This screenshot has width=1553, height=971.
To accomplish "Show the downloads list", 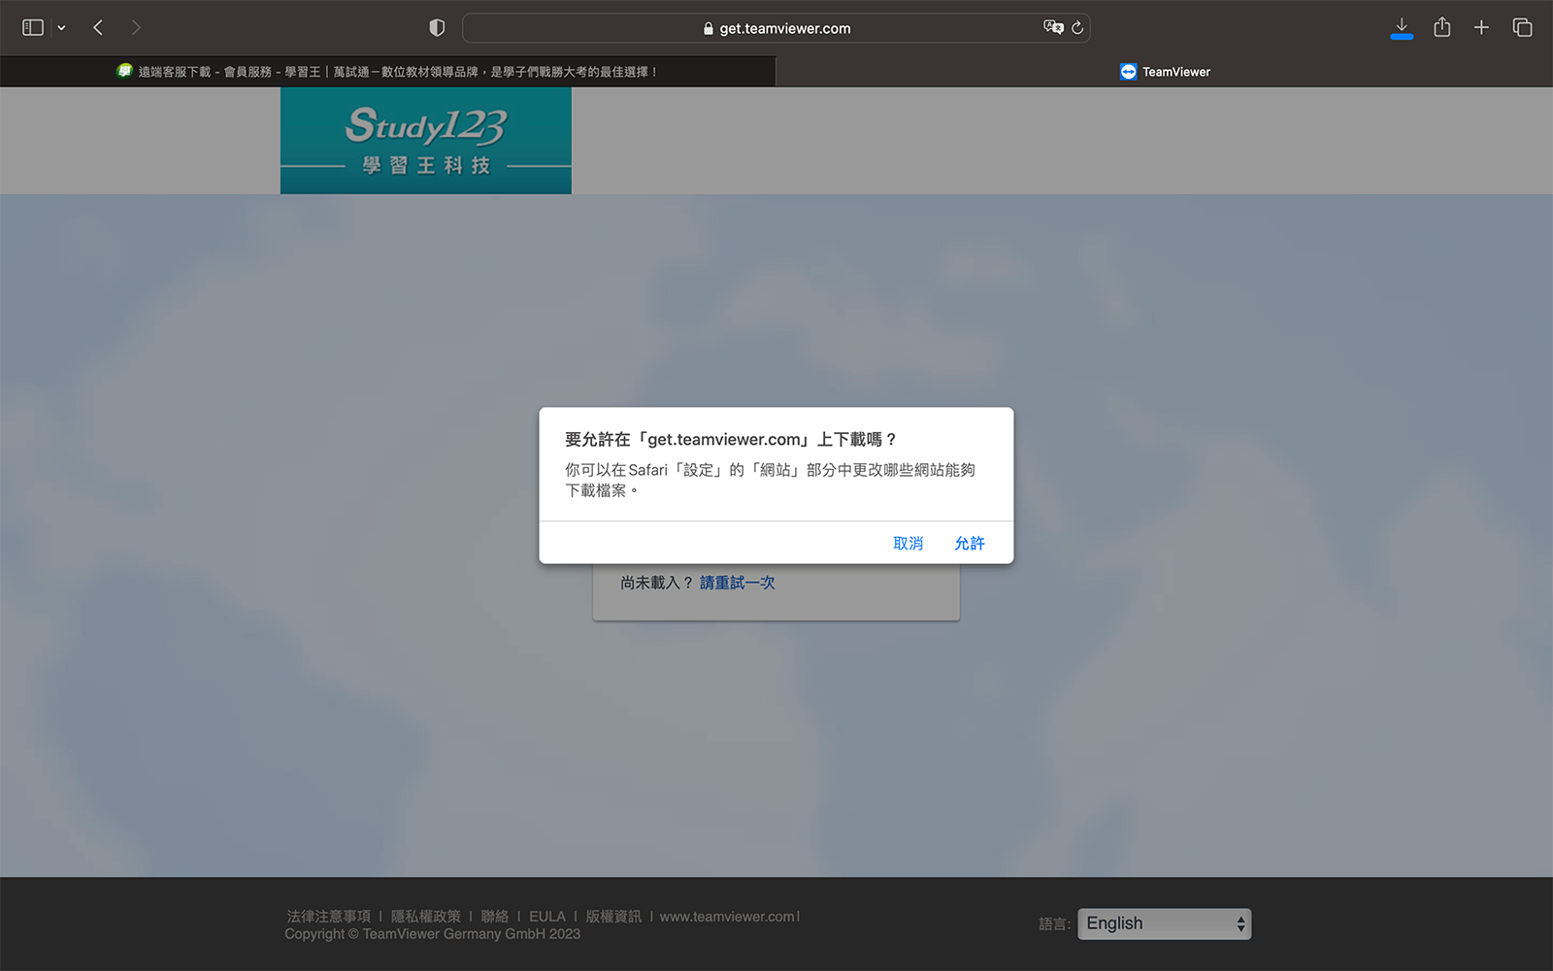I will (1402, 27).
